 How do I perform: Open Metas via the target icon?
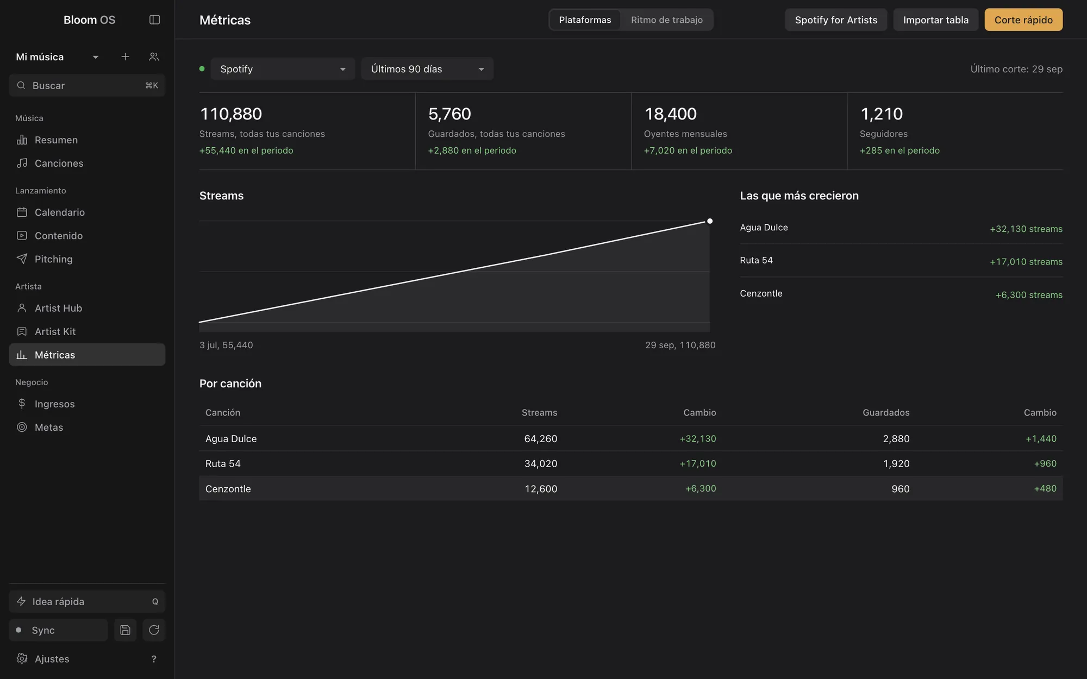(22, 427)
